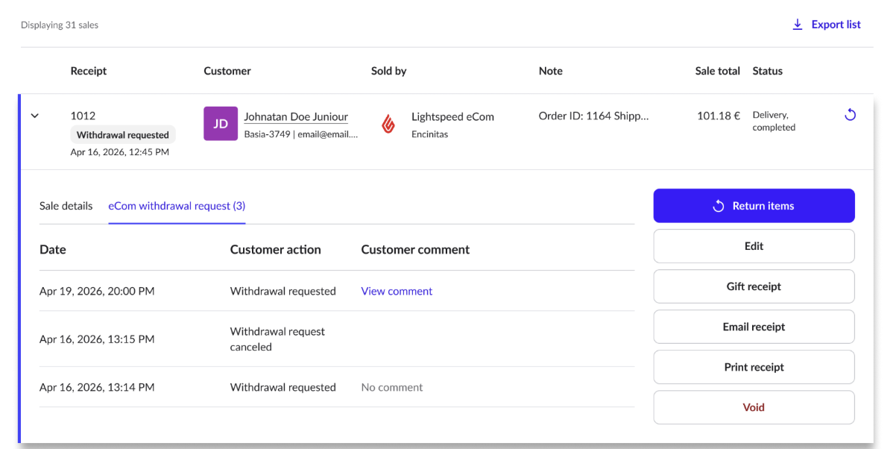893x449 pixels.
Task: Click the Note column header
Action: (551, 71)
